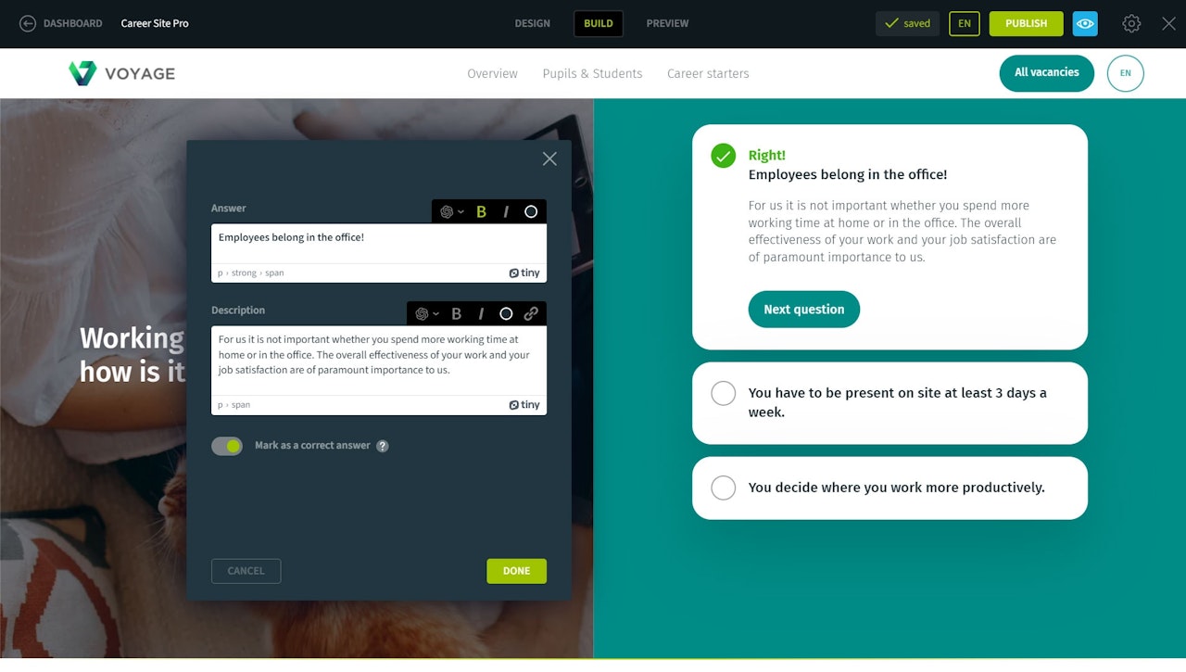Click Italic in the Description editor toolbar
The width and height of the screenshot is (1186, 672).
tap(481, 313)
